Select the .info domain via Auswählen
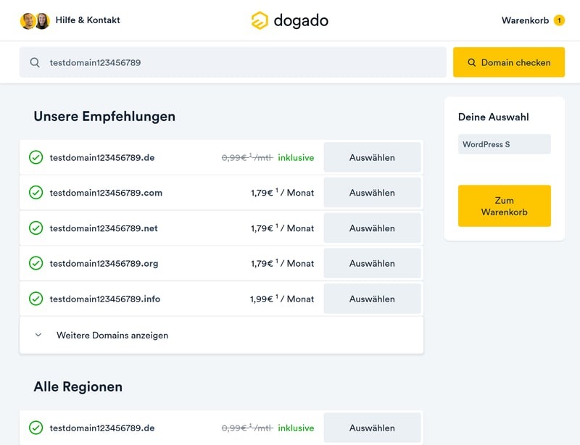Image resolution: width=580 pixels, height=445 pixels. tap(372, 299)
